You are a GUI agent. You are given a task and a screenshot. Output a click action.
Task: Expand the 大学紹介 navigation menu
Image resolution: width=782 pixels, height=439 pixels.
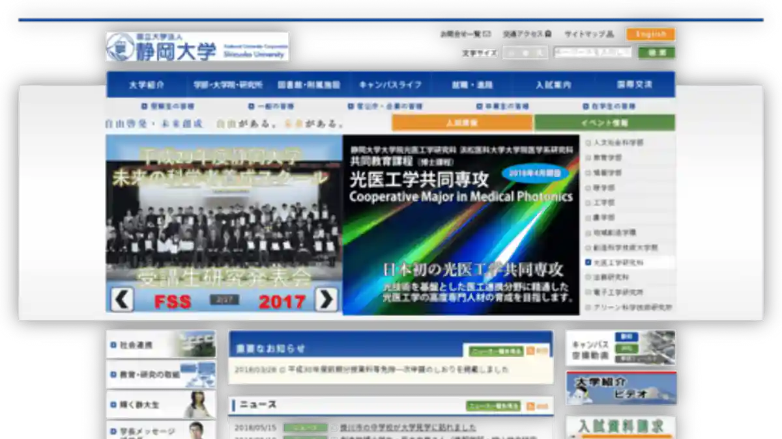pos(147,85)
